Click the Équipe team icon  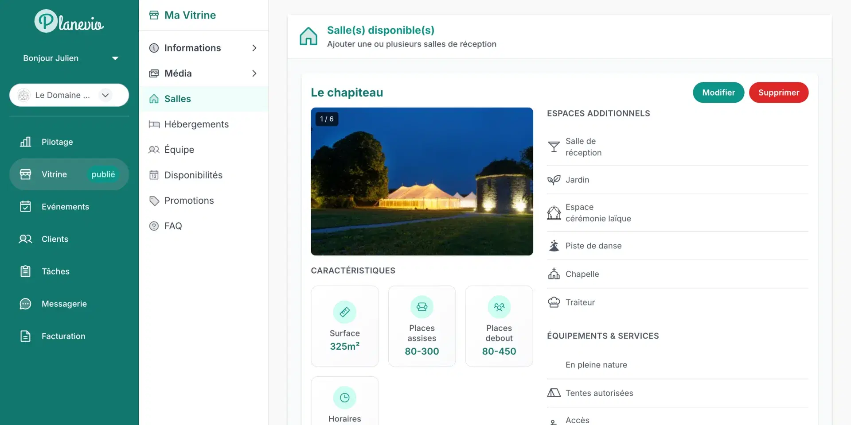154,150
